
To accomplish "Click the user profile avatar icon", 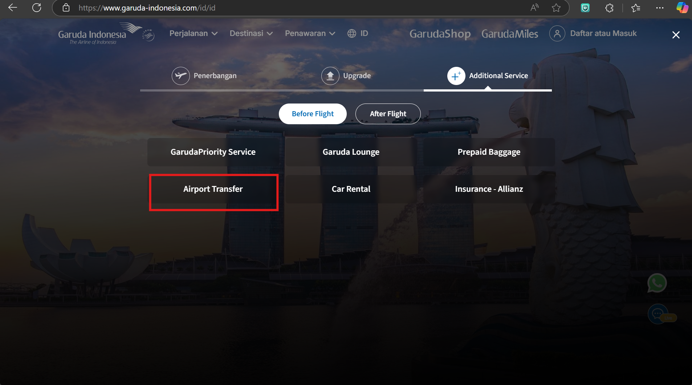I will (x=557, y=33).
